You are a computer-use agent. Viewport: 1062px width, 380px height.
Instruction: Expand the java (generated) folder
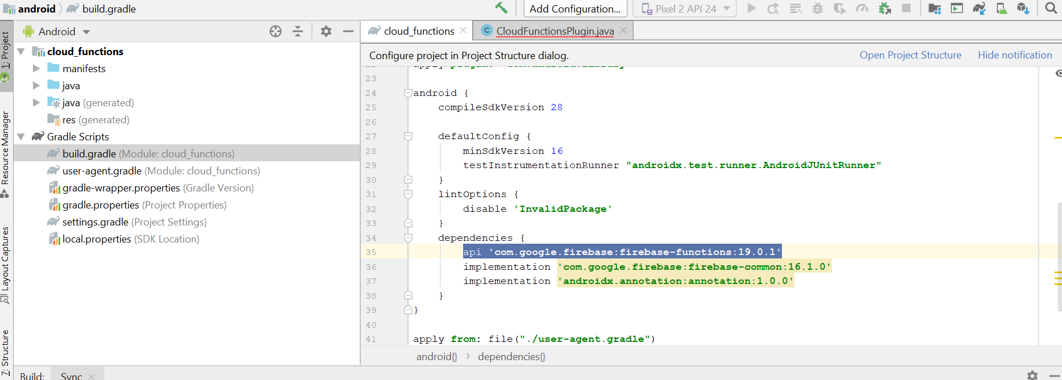(36, 103)
